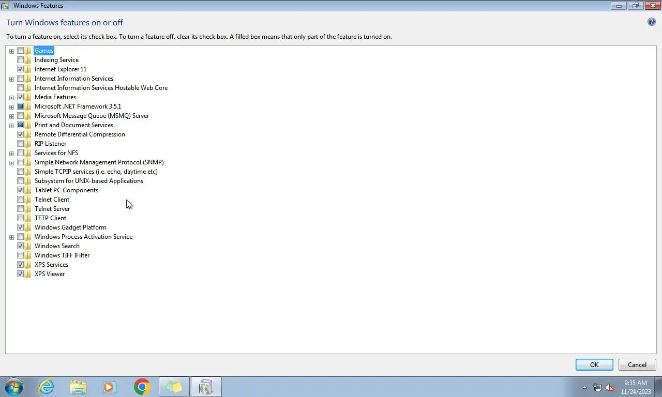Click the RIP Listener folder icon
The width and height of the screenshot is (662, 397).
[28, 144]
